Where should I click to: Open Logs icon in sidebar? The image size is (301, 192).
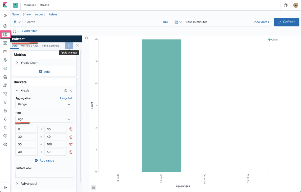tap(5, 85)
